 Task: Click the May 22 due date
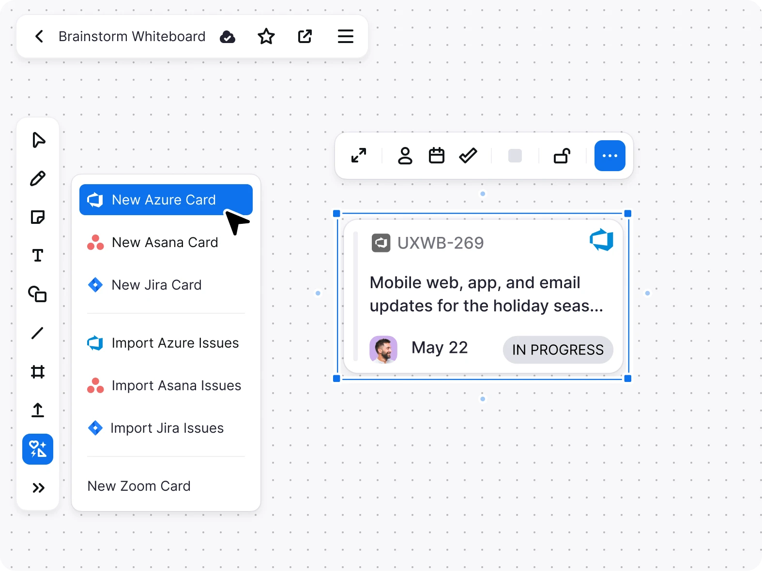coord(440,348)
